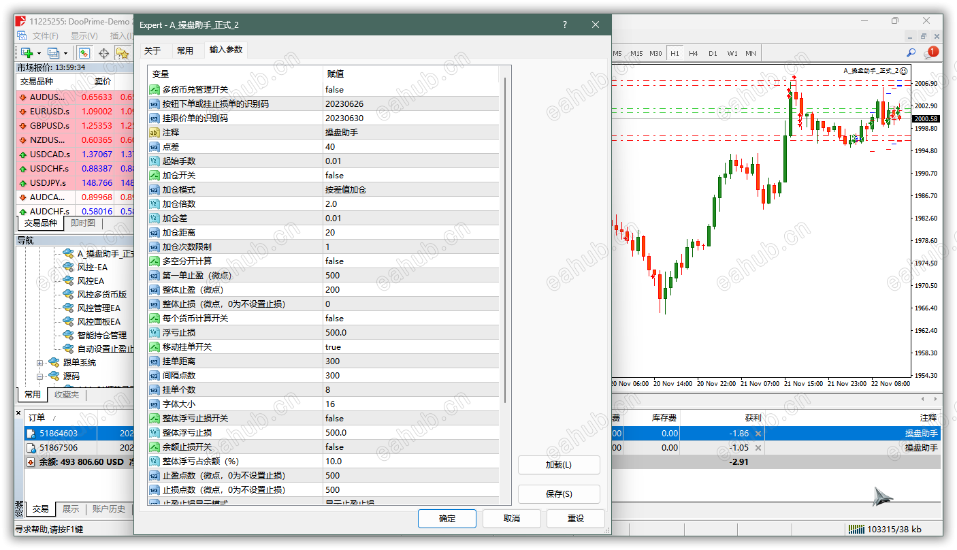
Task: Open the chart Profiles toolbar icon
Action: [x=54, y=52]
